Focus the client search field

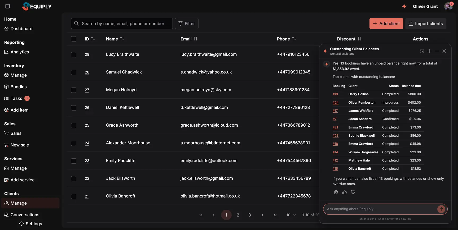[x=122, y=24]
